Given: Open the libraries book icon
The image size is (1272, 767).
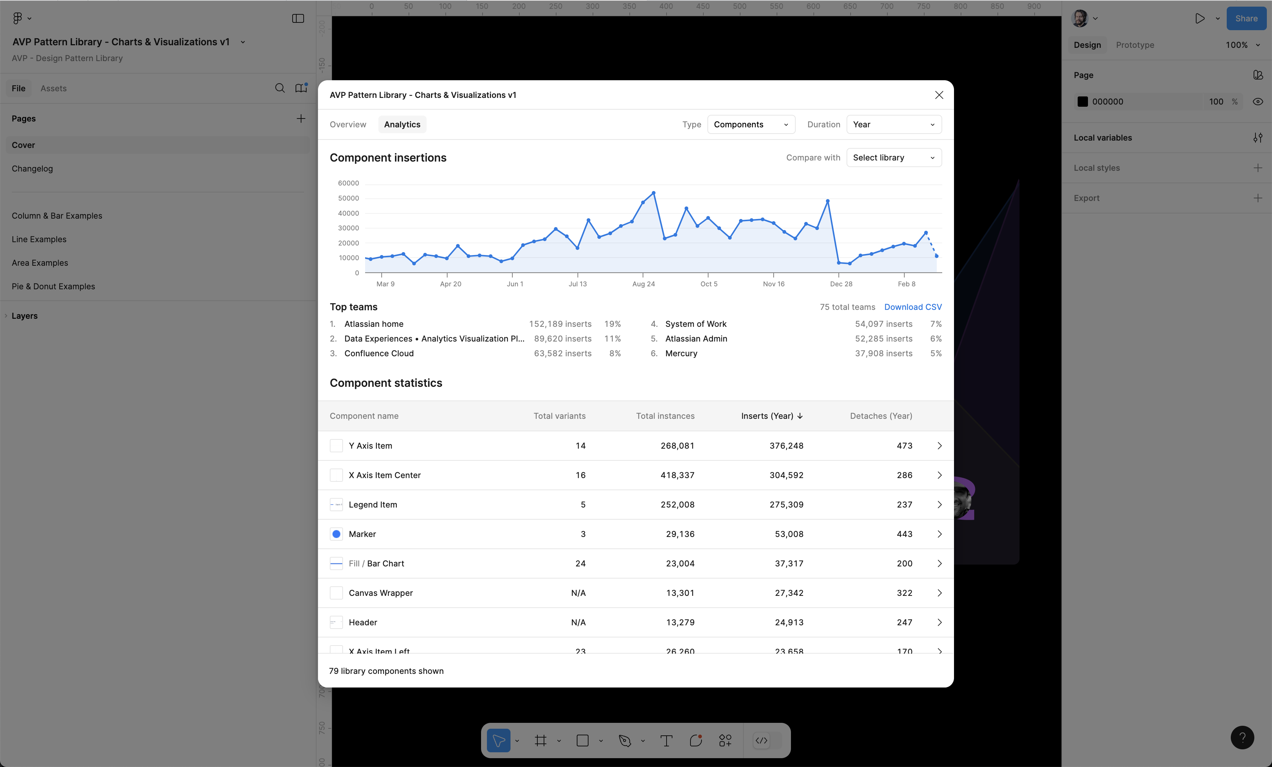Looking at the screenshot, I should point(301,88).
